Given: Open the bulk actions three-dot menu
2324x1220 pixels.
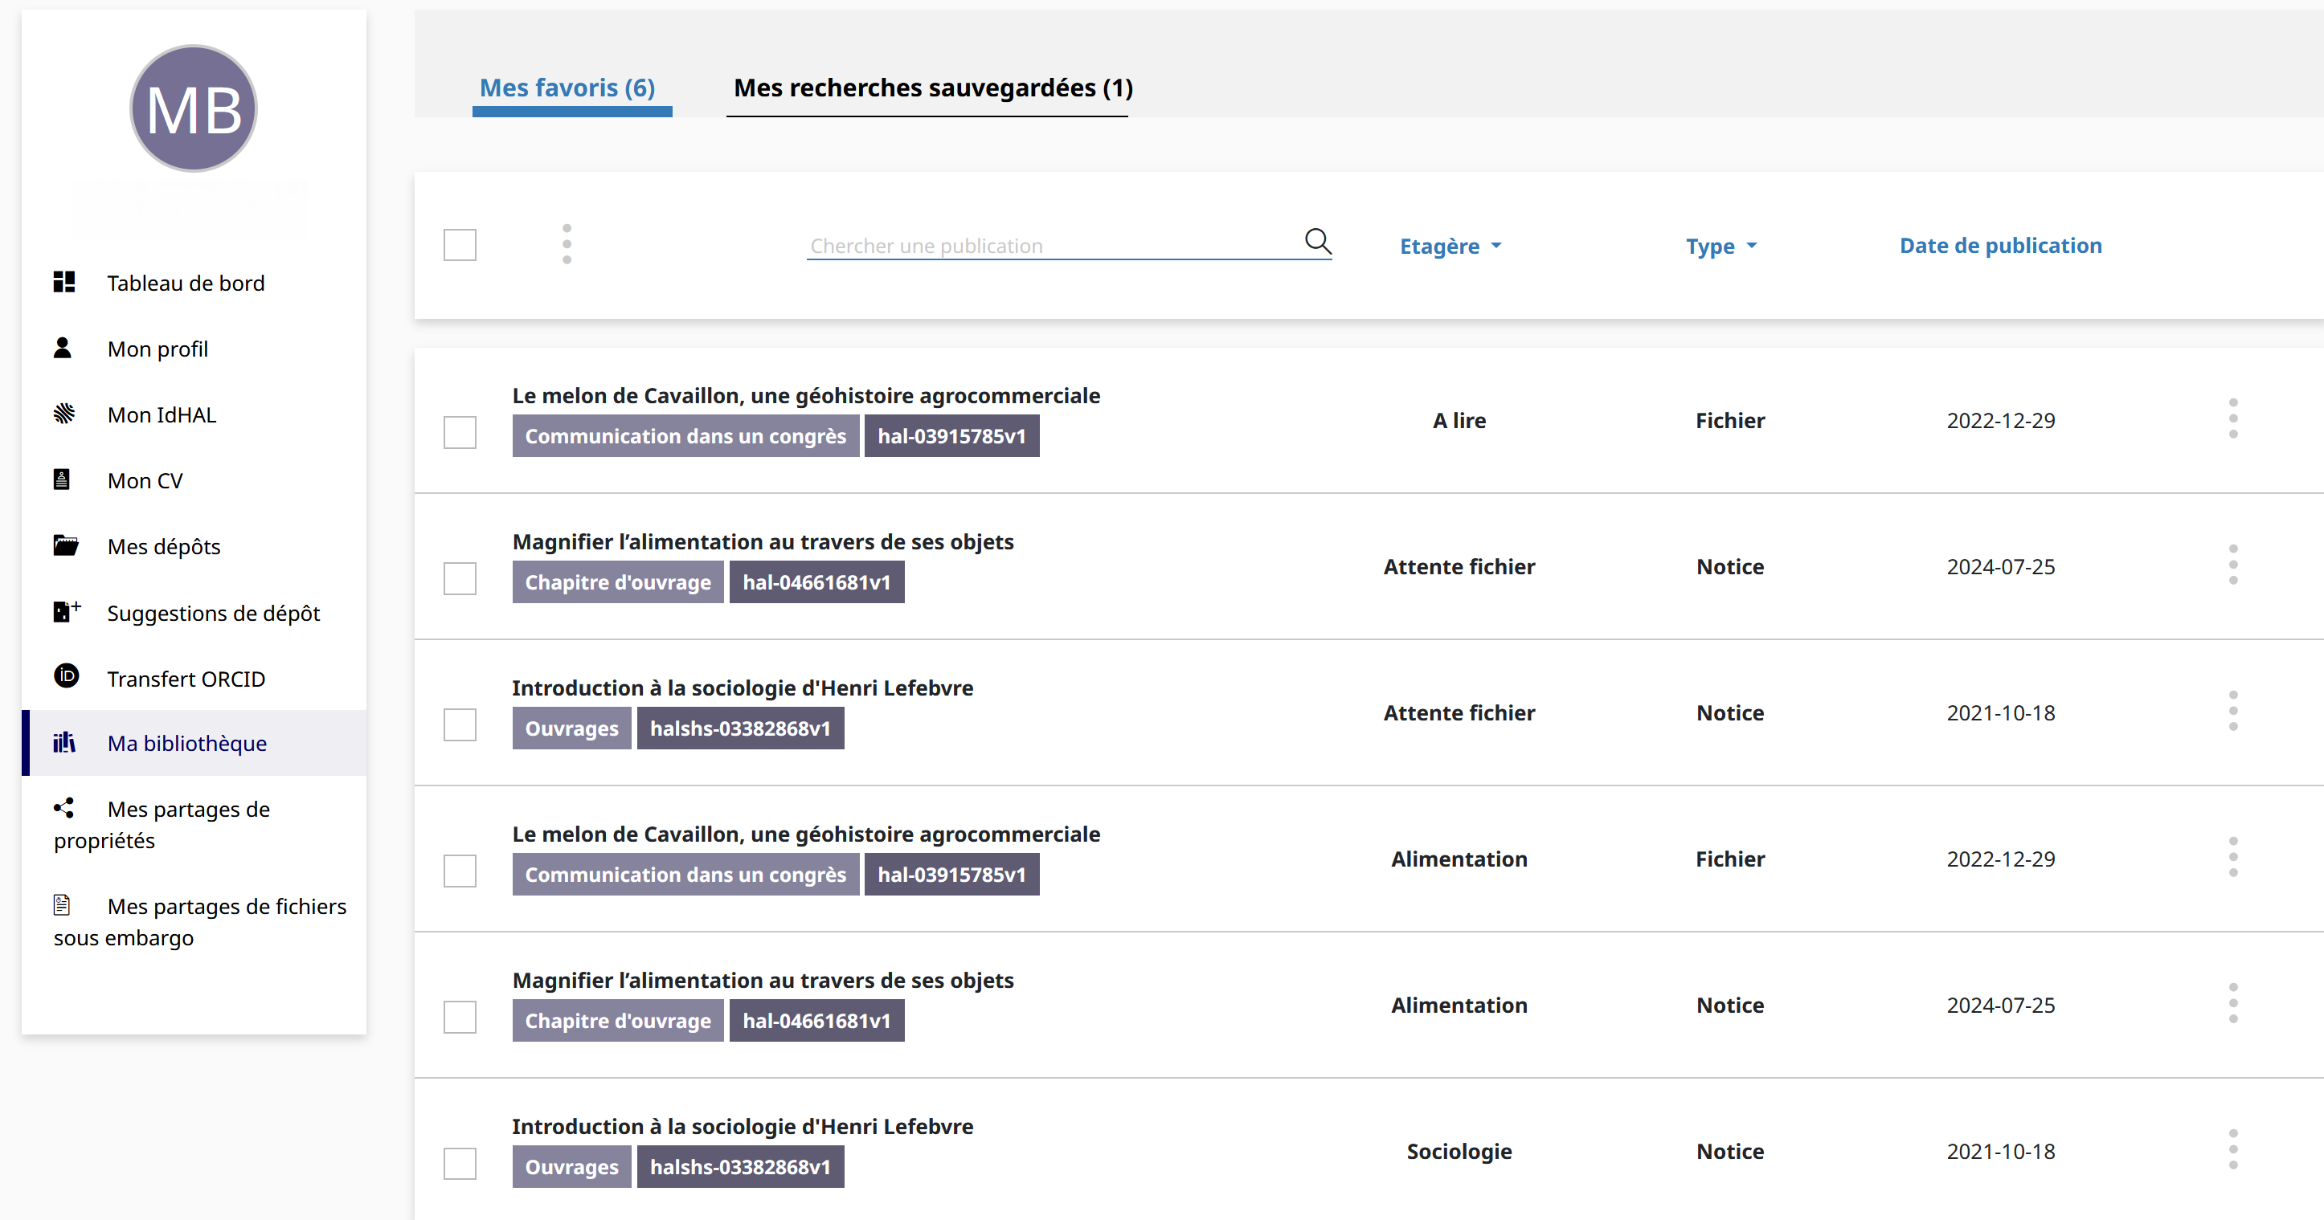Looking at the screenshot, I should tap(567, 244).
